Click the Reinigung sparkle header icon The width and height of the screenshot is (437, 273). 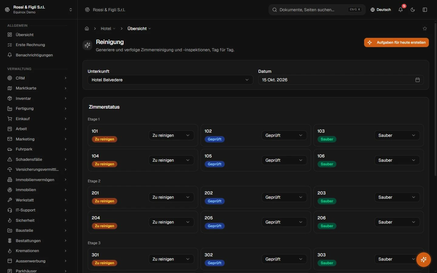(87, 45)
